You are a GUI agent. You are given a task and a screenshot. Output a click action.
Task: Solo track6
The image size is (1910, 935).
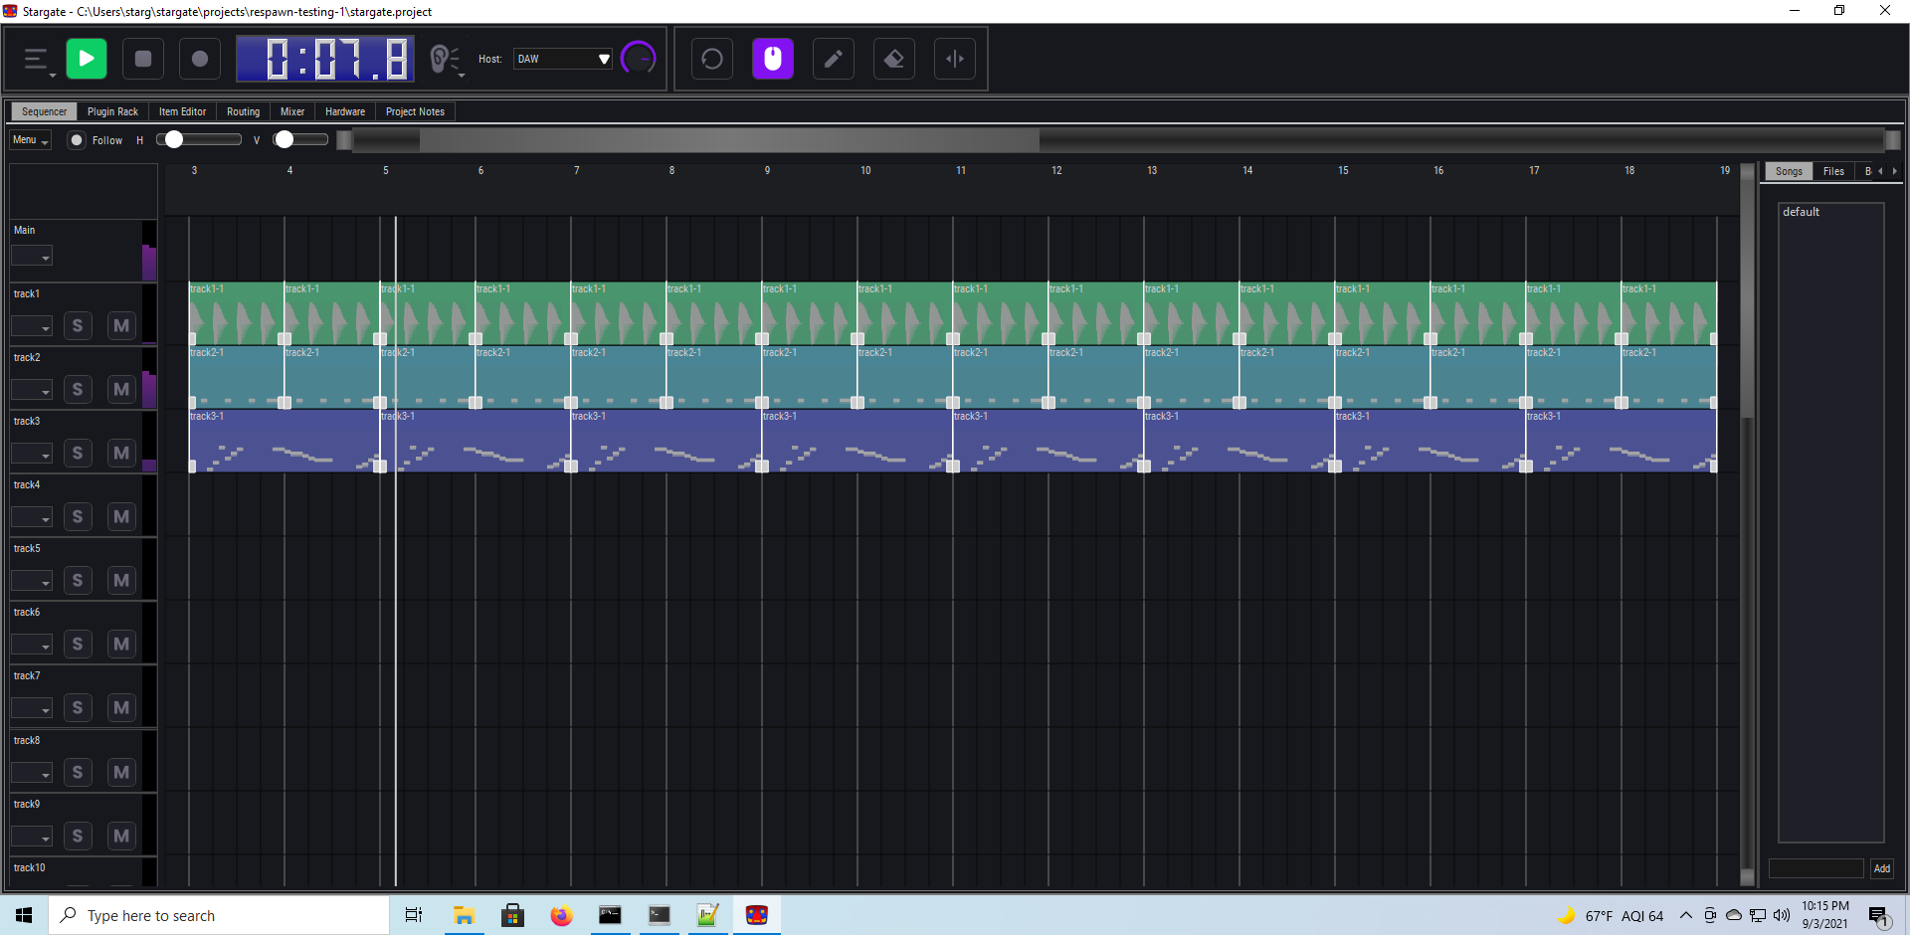pos(78,644)
